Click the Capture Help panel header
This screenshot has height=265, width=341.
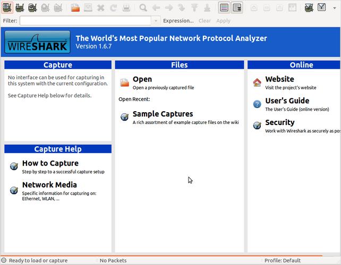(58, 149)
